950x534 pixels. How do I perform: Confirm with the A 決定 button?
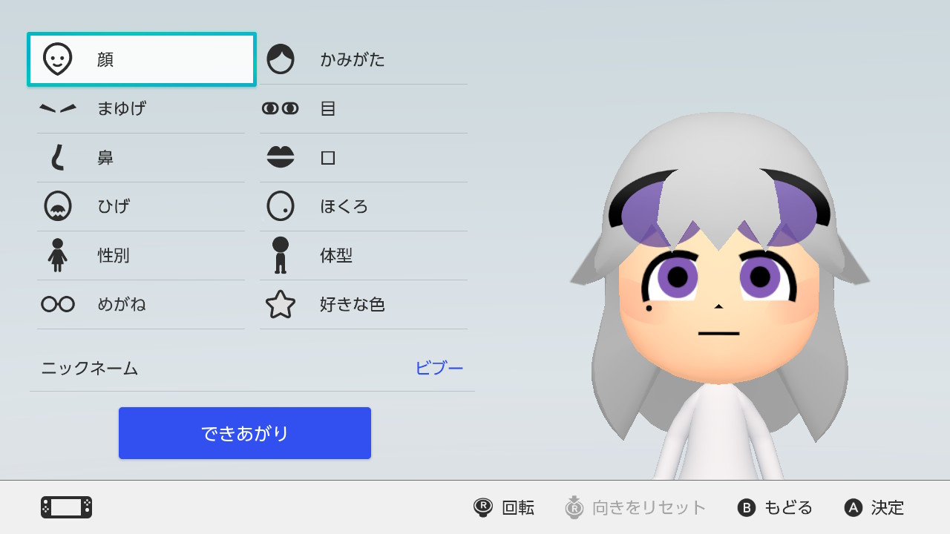[874, 507]
